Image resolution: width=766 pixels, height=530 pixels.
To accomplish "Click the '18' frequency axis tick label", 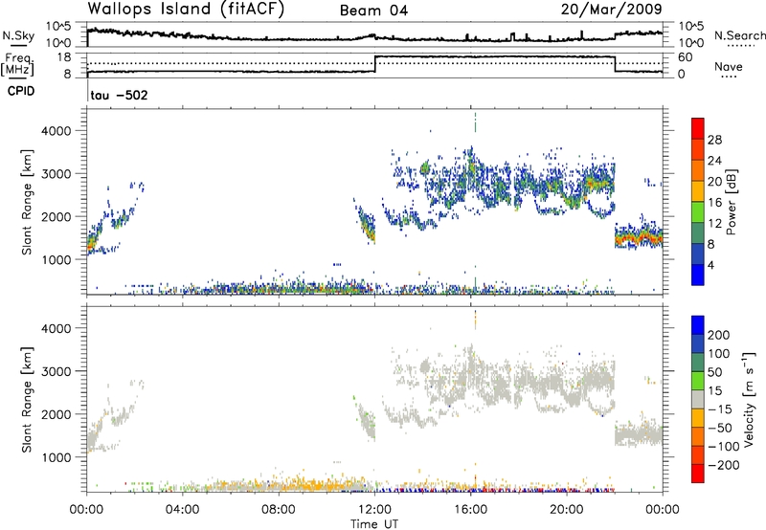I will 64,57.
